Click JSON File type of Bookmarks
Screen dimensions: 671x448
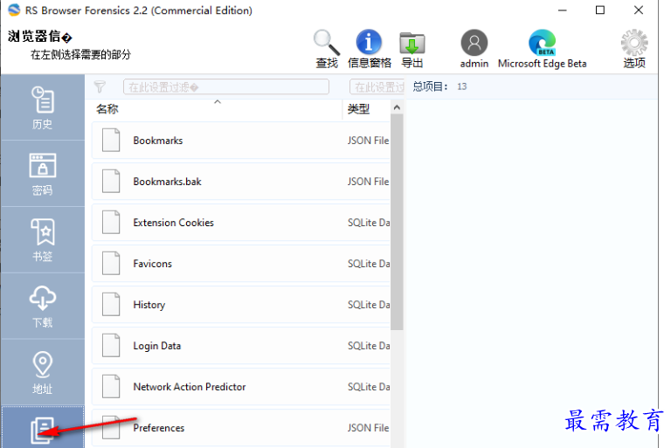click(x=368, y=141)
